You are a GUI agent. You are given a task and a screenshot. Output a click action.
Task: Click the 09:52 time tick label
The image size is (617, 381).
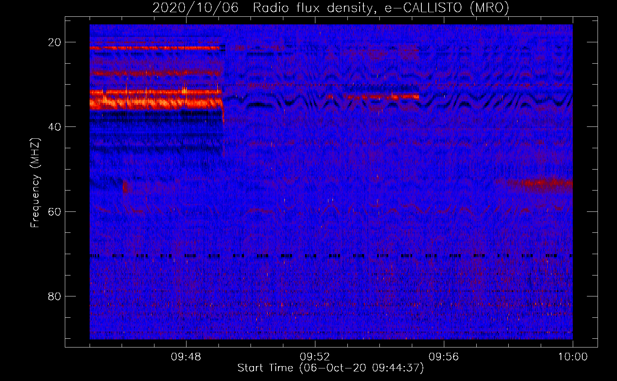point(315,357)
